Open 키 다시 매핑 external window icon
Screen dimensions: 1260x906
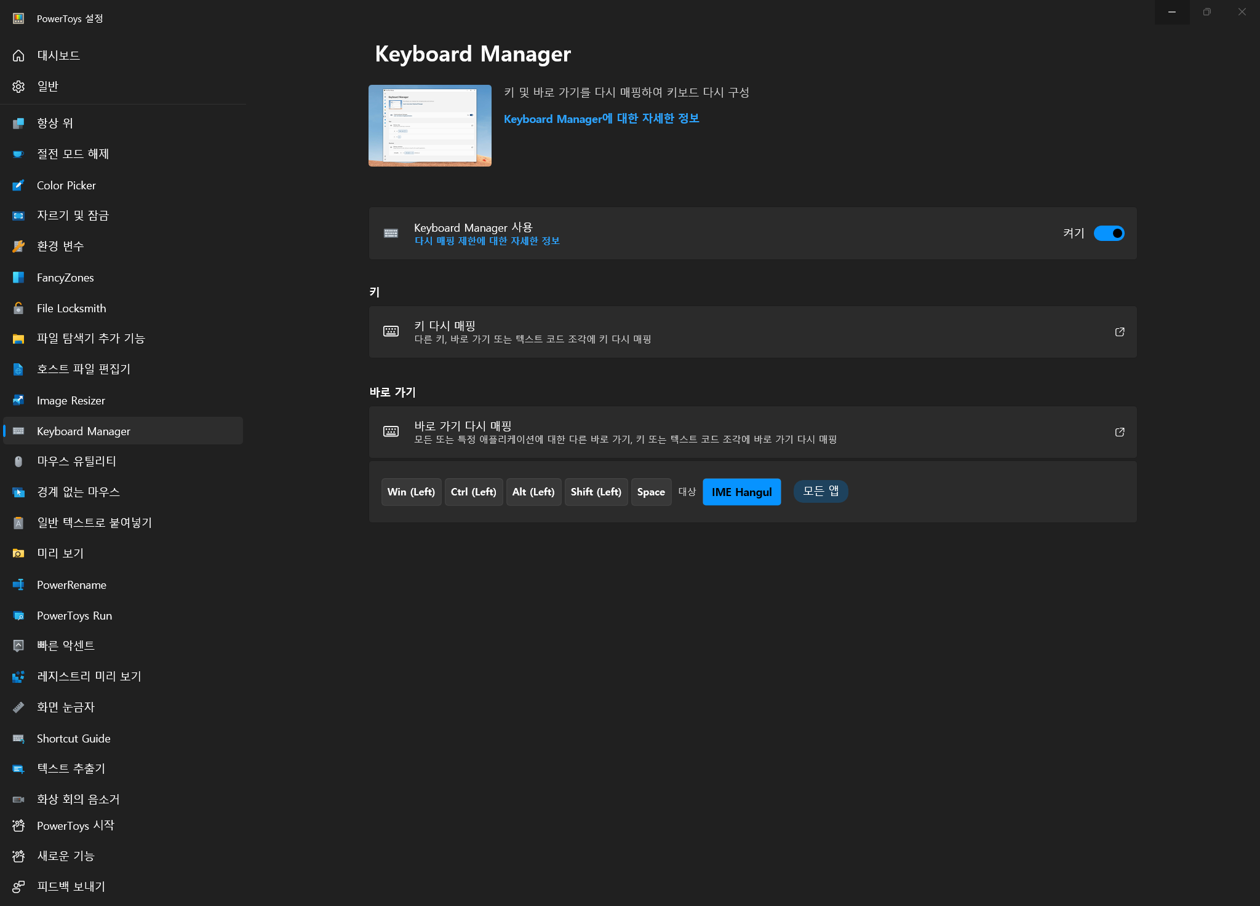click(1120, 332)
